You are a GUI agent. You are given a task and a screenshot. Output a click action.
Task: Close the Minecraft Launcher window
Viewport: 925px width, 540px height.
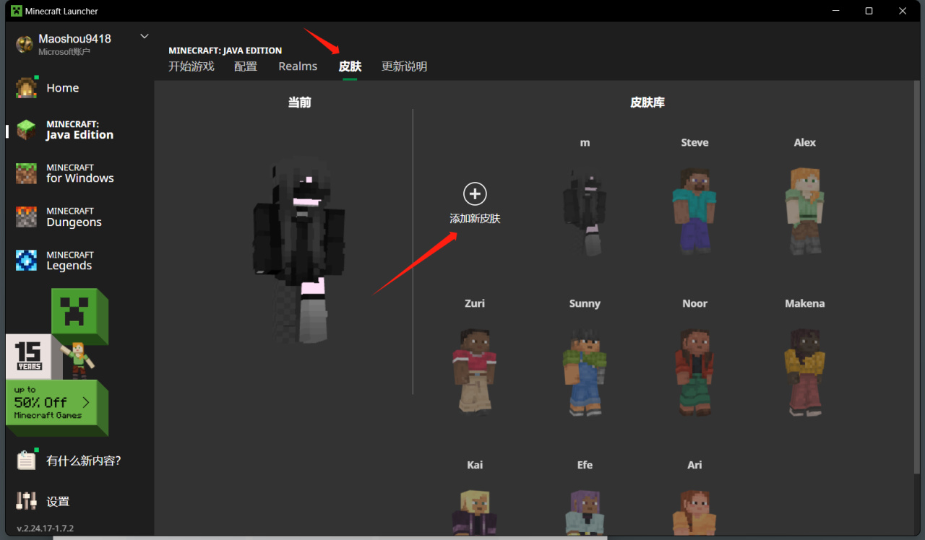(x=903, y=11)
